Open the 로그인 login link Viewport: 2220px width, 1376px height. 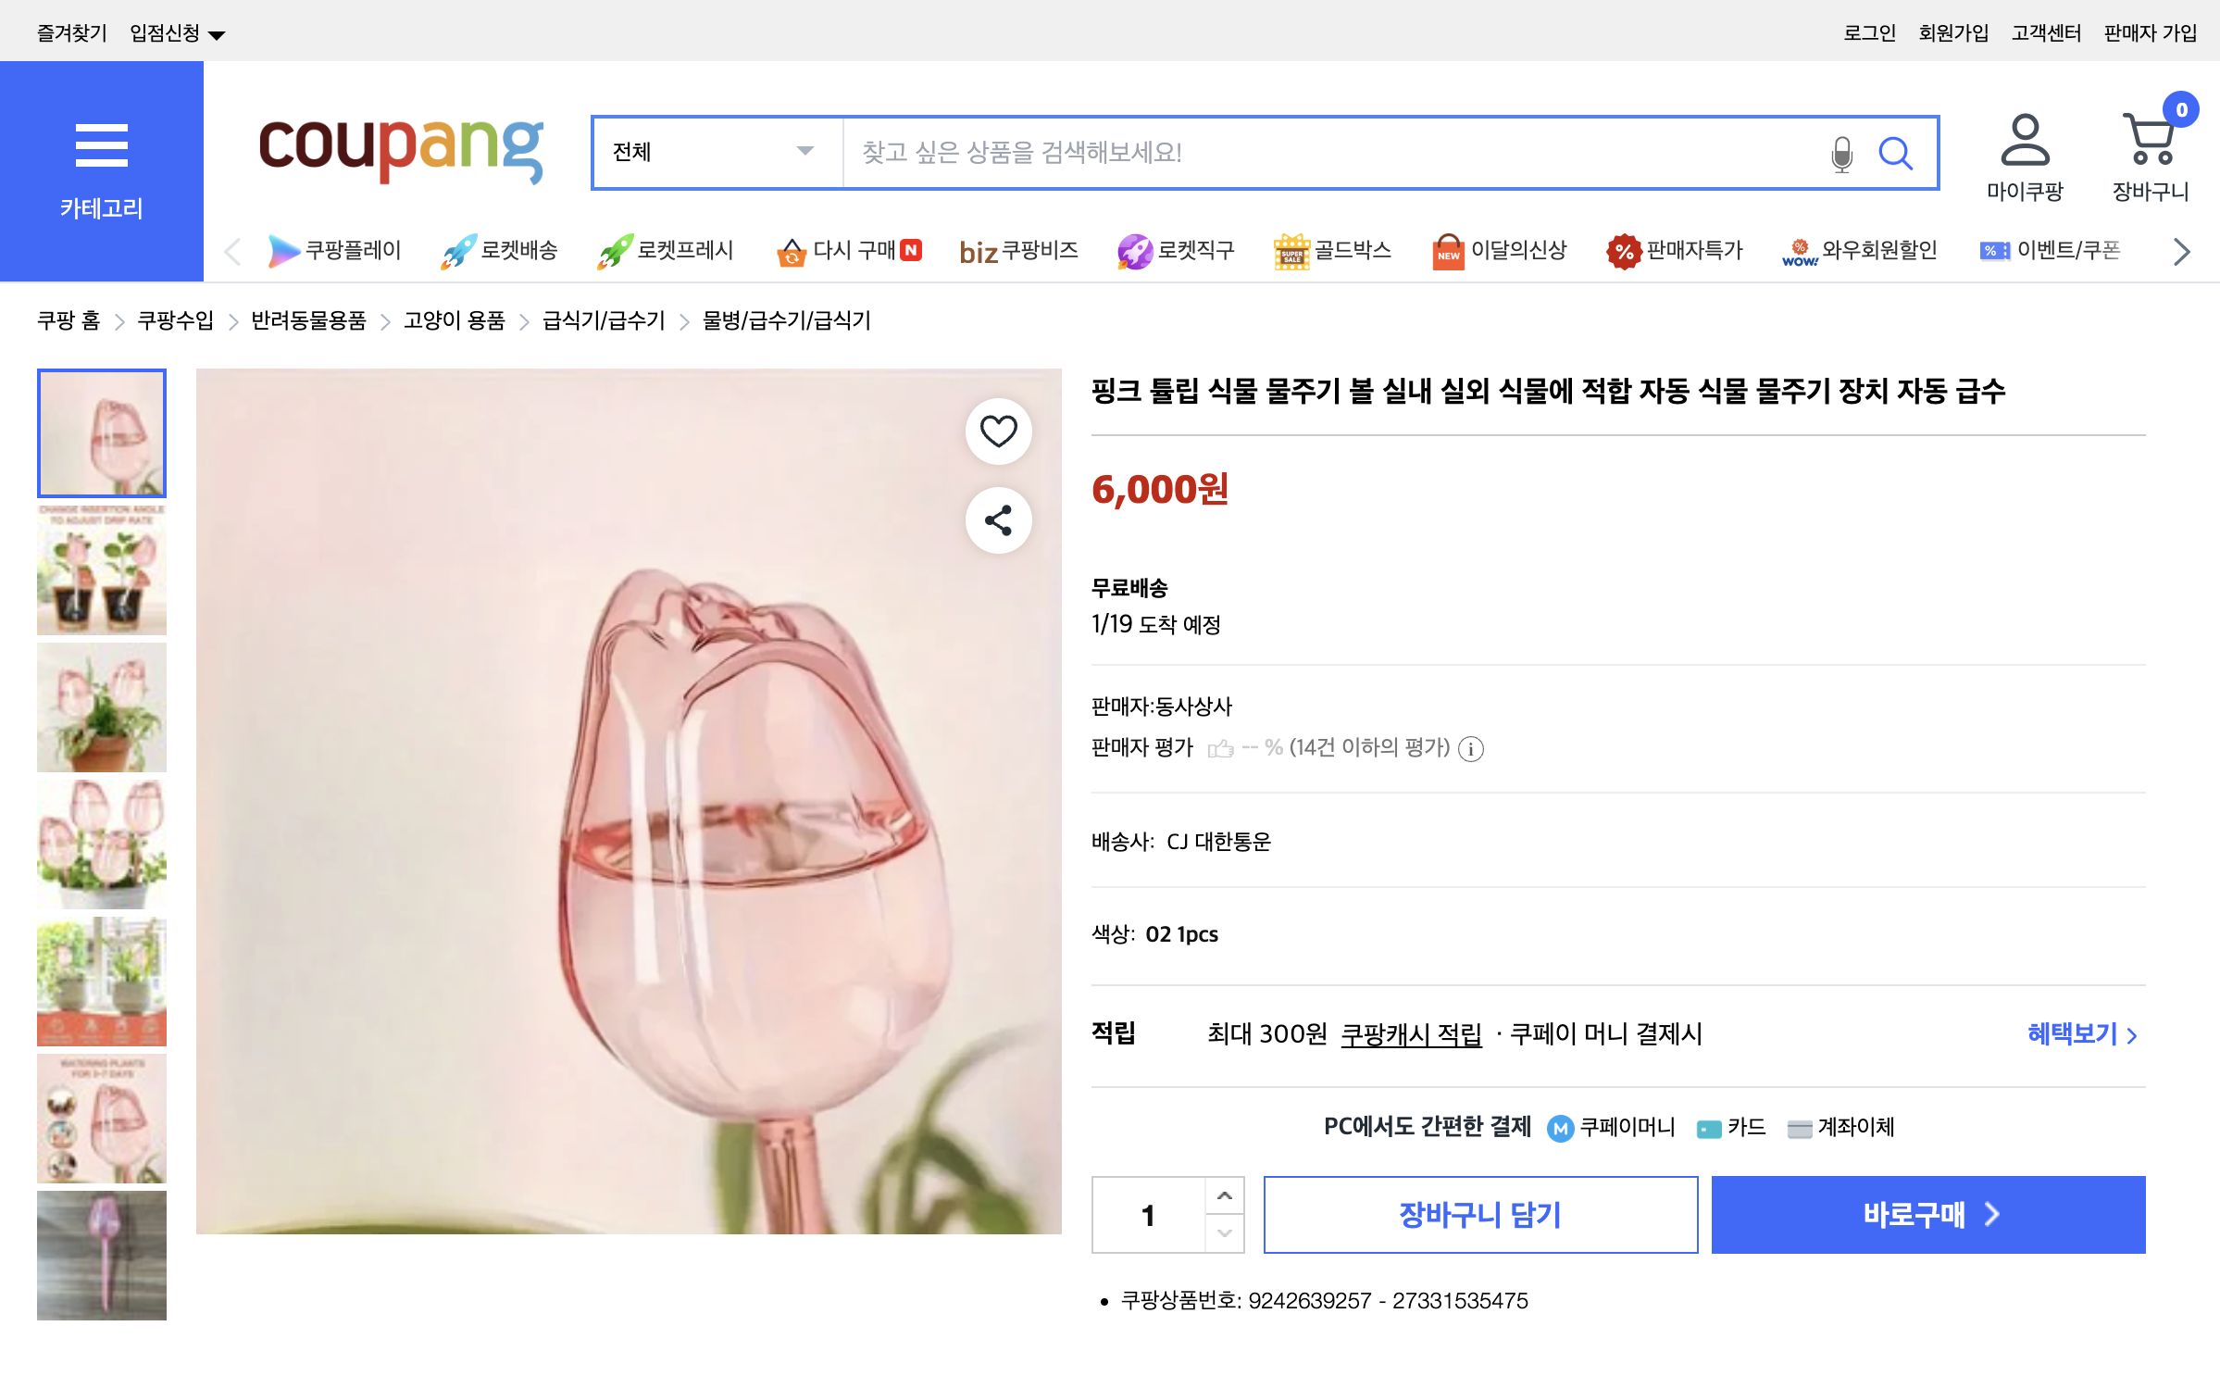point(1869,32)
